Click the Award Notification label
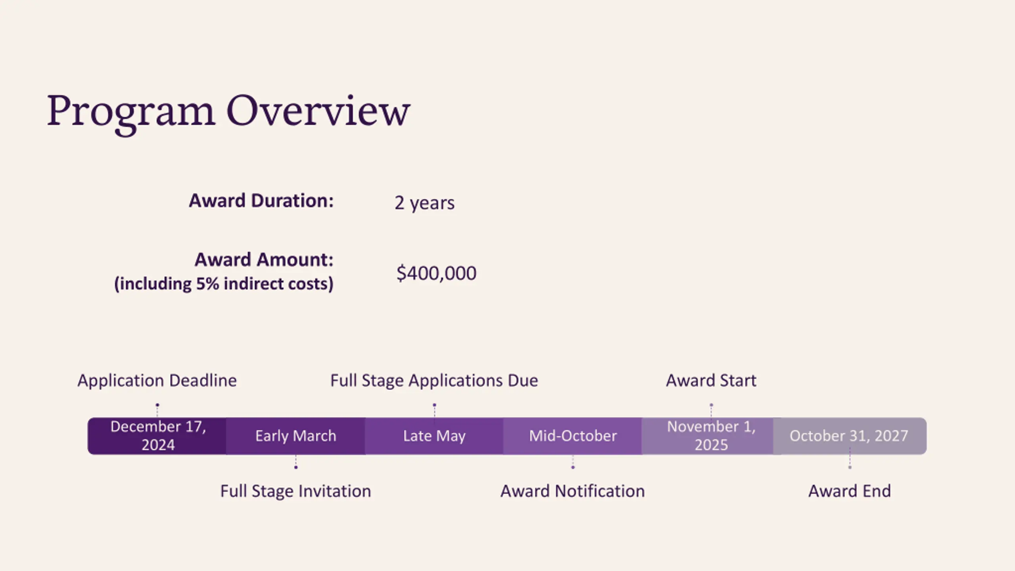1015x571 pixels. (x=573, y=491)
